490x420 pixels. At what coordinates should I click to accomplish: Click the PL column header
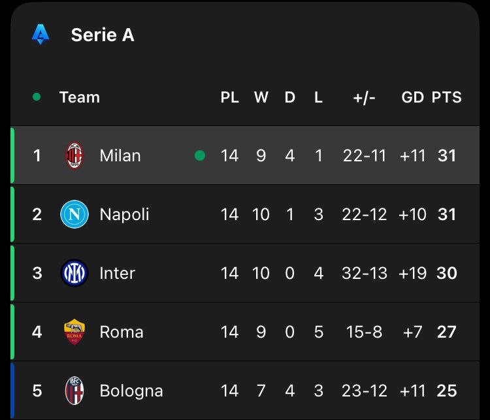[229, 97]
